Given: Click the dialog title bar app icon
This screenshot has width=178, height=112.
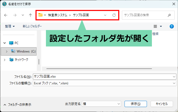Looking at the screenshot, I should pyautogui.click(x=4, y=4).
